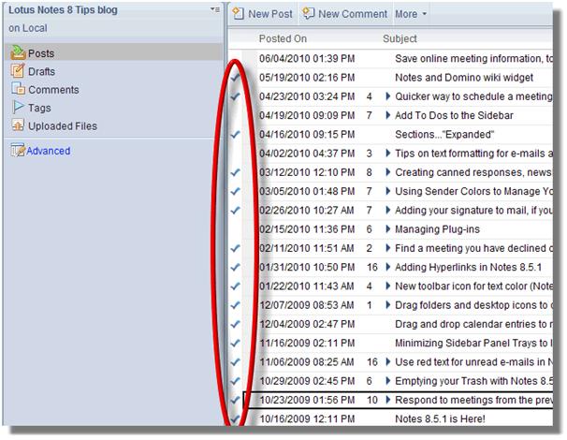Select post 'Managing Plug-ins'
Screen dimensions: 567x440
pyautogui.click(x=437, y=229)
